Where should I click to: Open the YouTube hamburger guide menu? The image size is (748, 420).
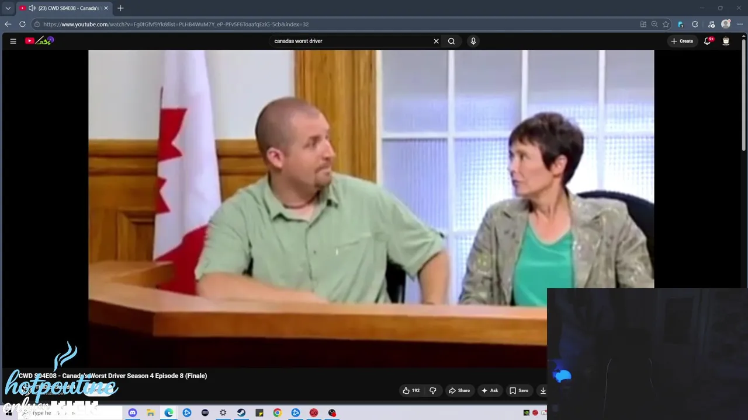point(13,41)
